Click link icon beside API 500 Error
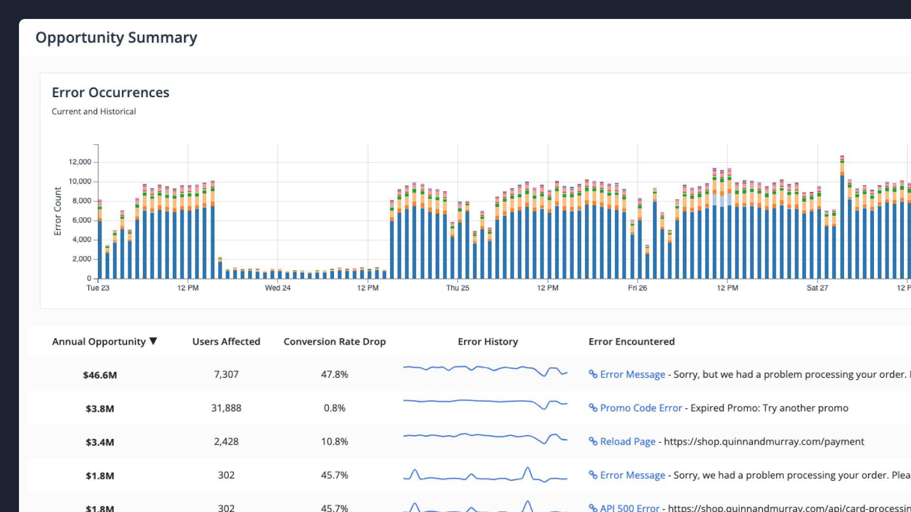Image resolution: width=911 pixels, height=512 pixels. click(x=593, y=508)
